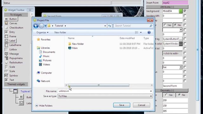The width and height of the screenshot is (203, 114).
Task: Click the horizontal scrollbar thumb in file list
Action: 99,85
